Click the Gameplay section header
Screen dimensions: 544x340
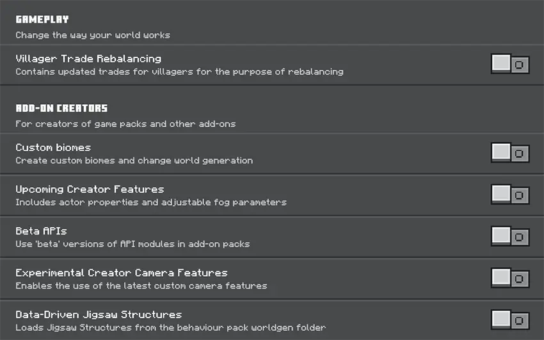pyautogui.click(x=42, y=20)
